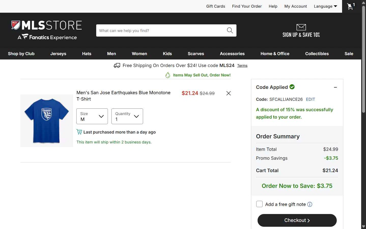Viewport: 366px width, 229px height.
Task: Open the Accessories menu
Action: [232, 54]
